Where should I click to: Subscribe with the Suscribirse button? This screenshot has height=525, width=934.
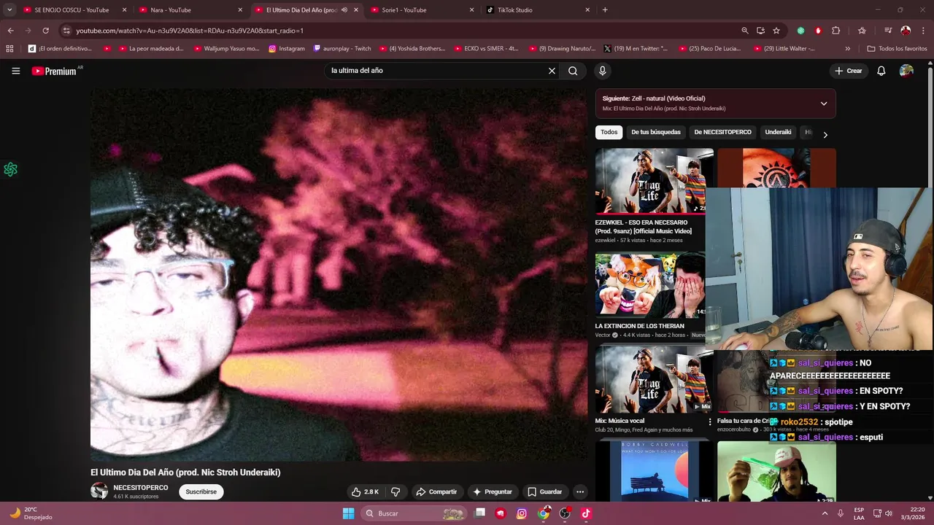201,491
